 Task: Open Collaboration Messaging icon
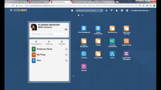pyautogui.click(x=126, y=54)
